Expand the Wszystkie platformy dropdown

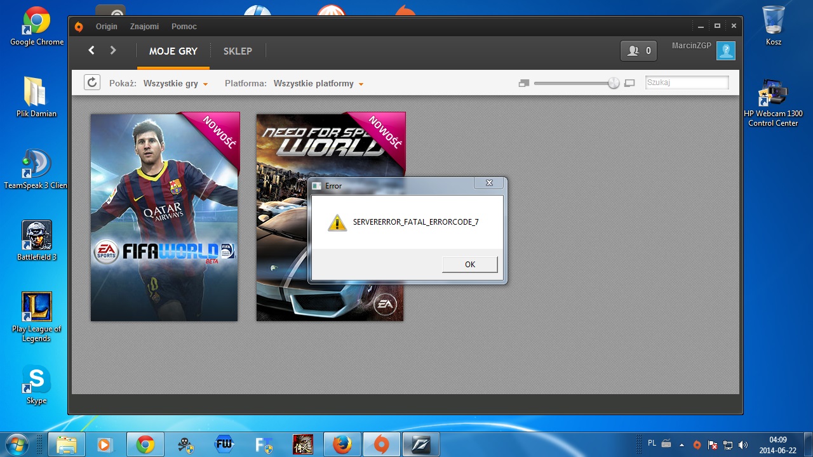tap(318, 84)
